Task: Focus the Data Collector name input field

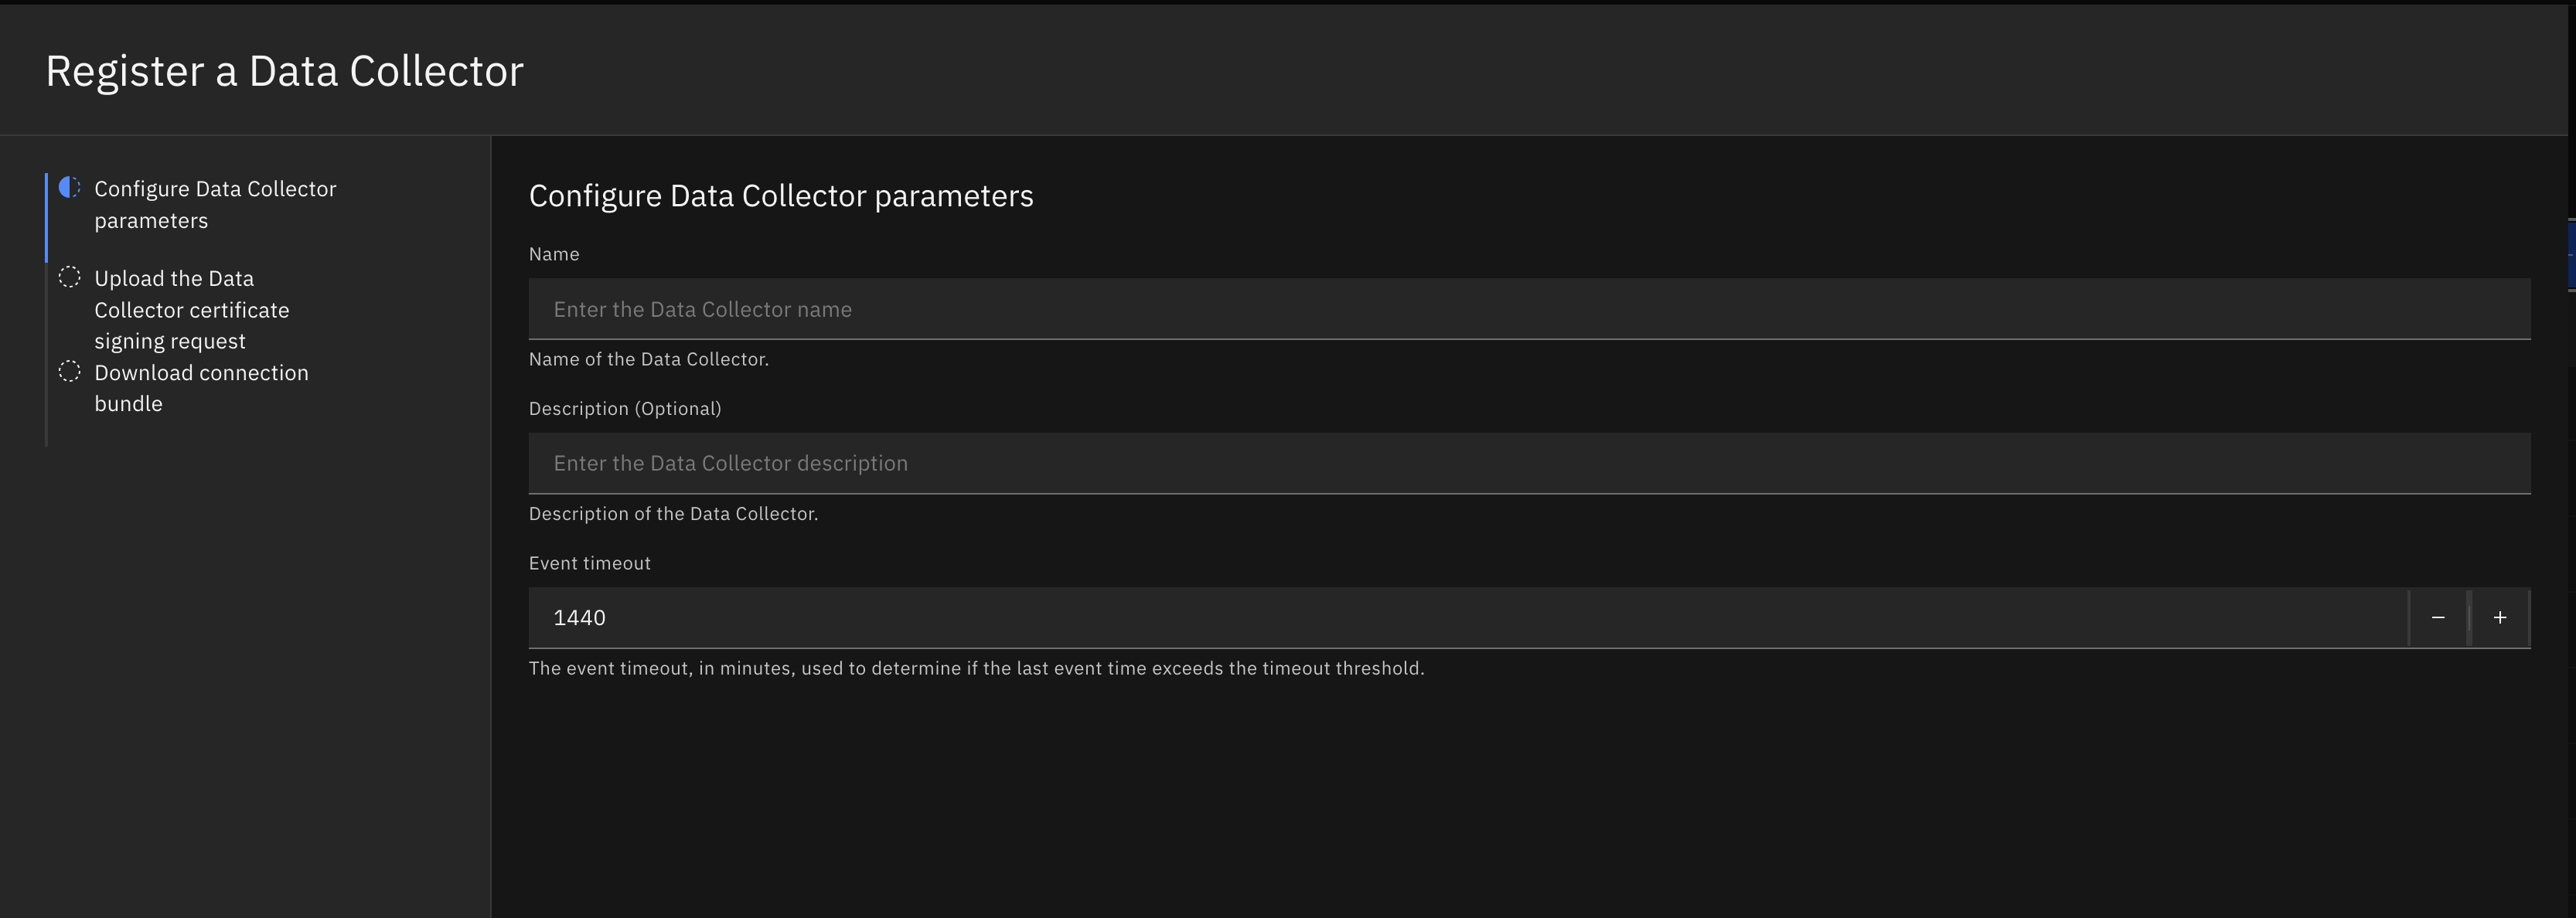Action: click(x=1529, y=309)
